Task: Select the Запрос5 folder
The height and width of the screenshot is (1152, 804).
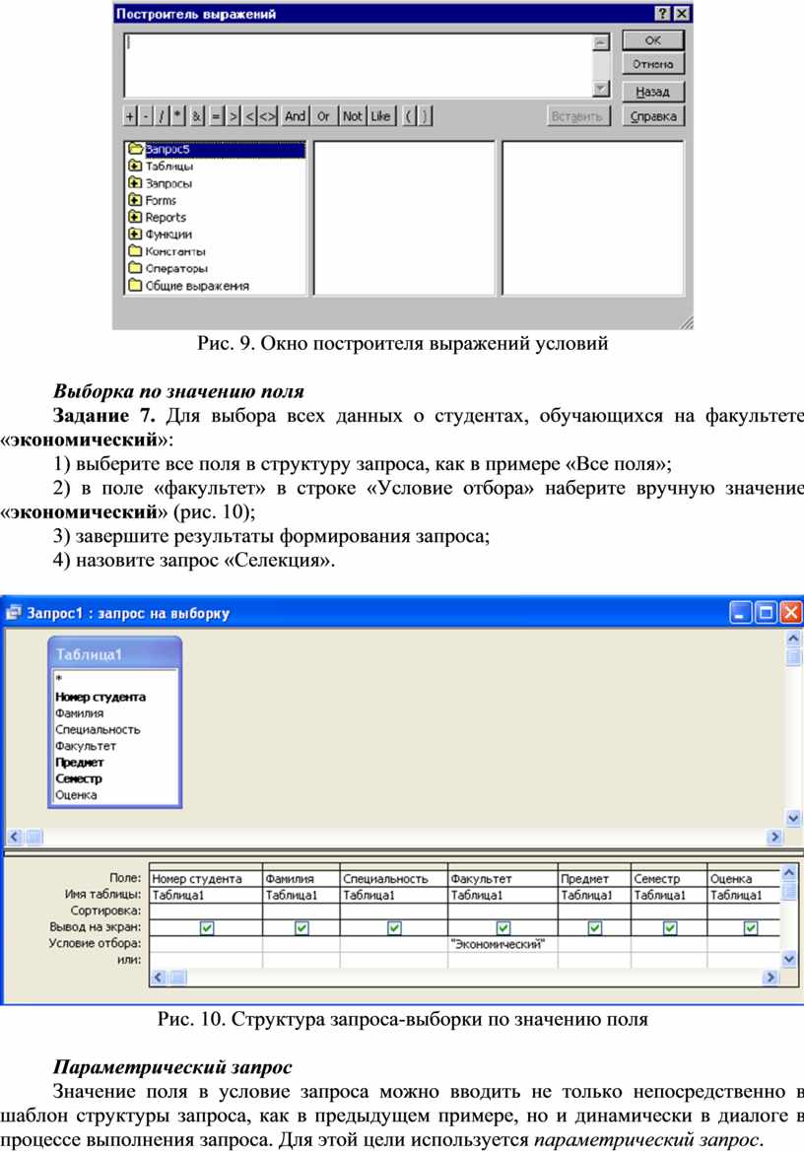Action: pos(216,149)
